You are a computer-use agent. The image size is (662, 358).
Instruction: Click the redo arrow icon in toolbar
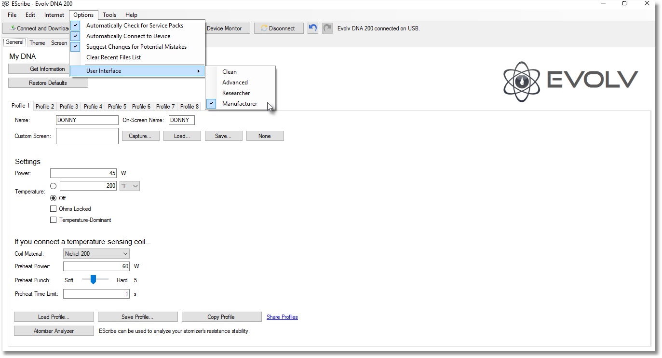pos(327,28)
